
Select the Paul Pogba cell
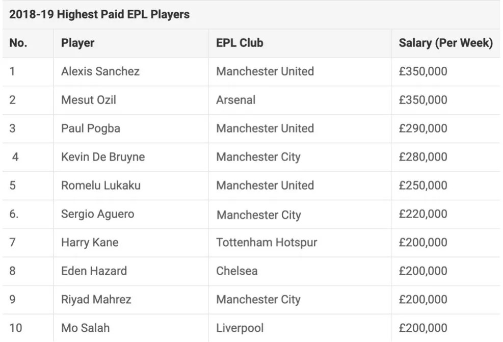(x=90, y=128)
